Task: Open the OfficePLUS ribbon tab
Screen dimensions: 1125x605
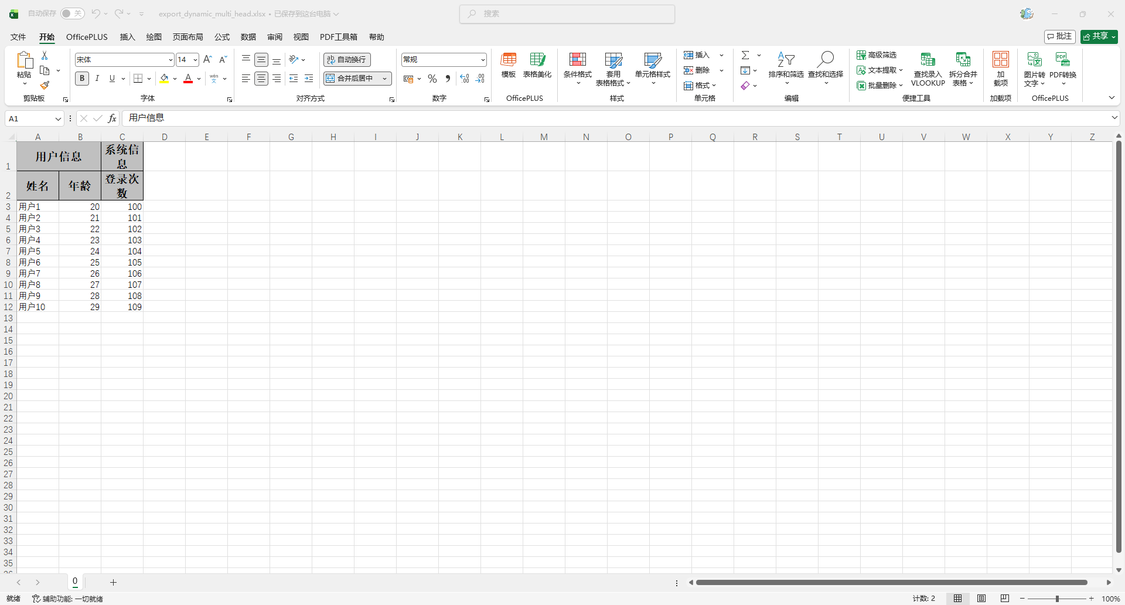Action: tap(87, 37)
